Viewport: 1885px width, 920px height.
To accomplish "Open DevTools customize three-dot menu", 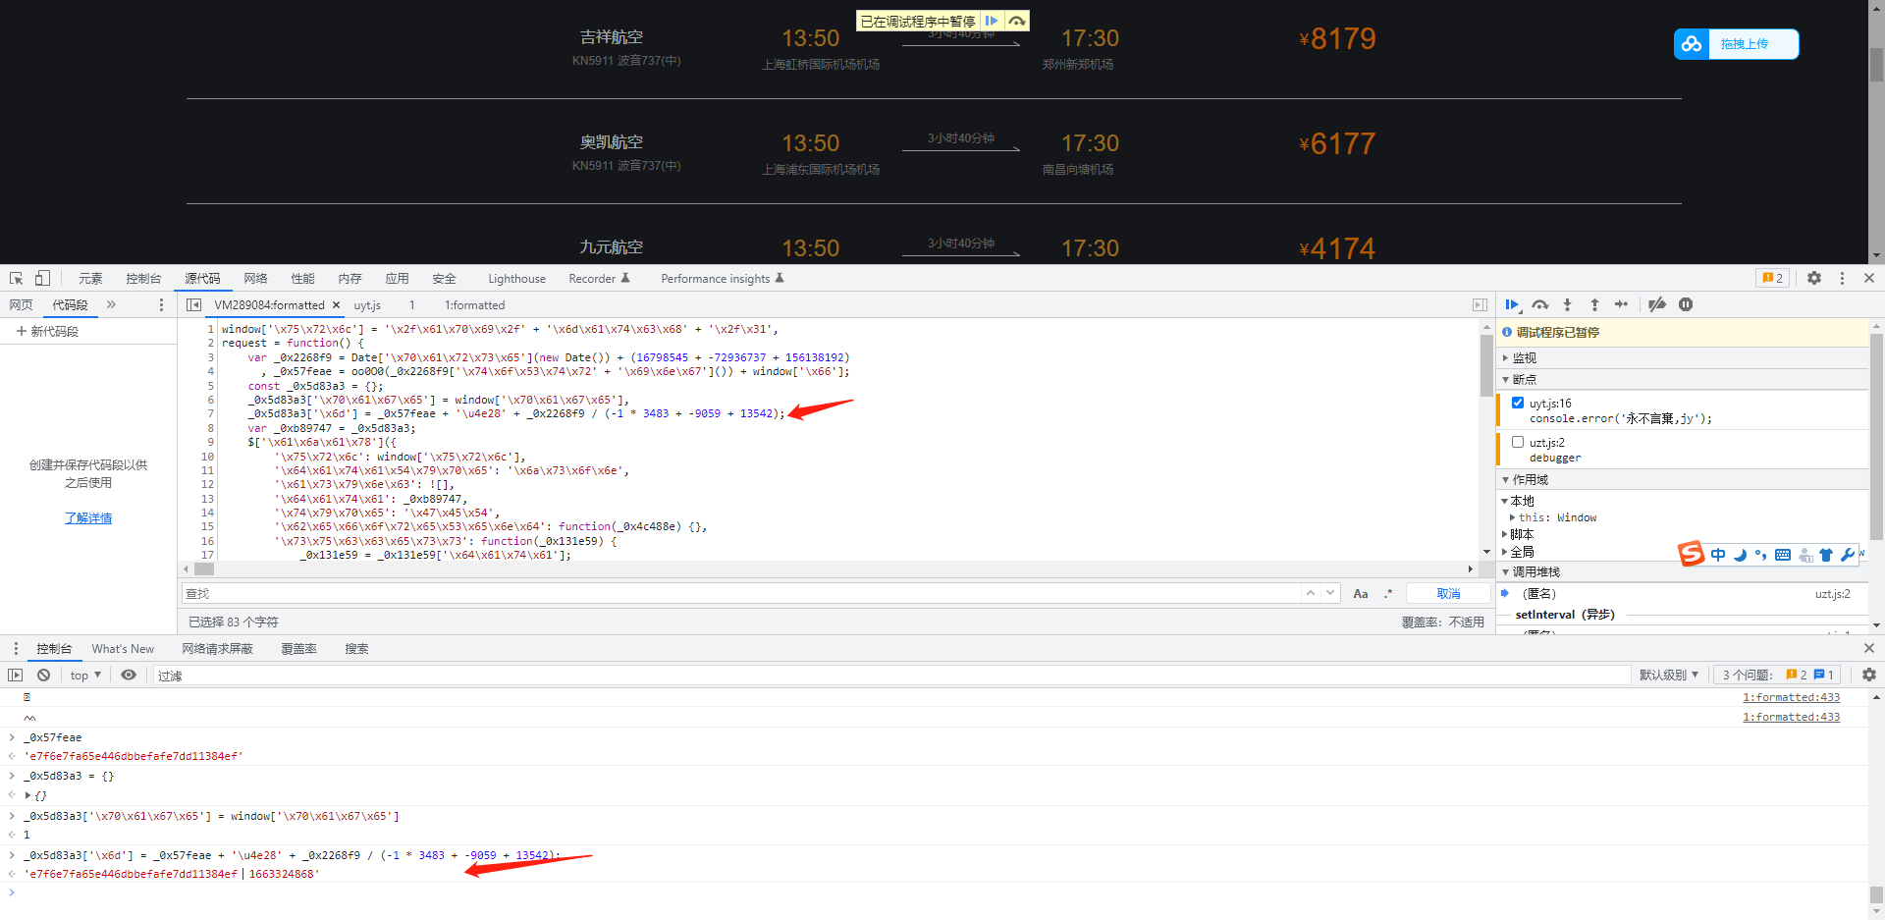I will pos(1842,278).
